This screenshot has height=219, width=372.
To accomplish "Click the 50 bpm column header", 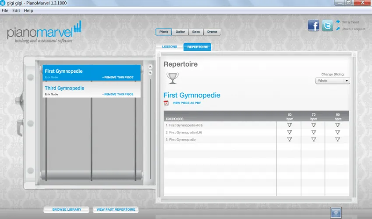I will click(290, 117).
